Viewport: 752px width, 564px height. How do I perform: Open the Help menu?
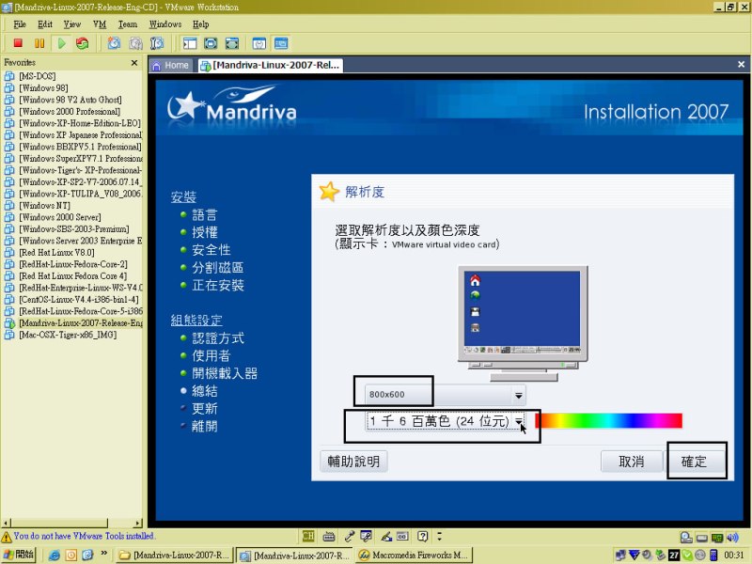pos(200,24)
